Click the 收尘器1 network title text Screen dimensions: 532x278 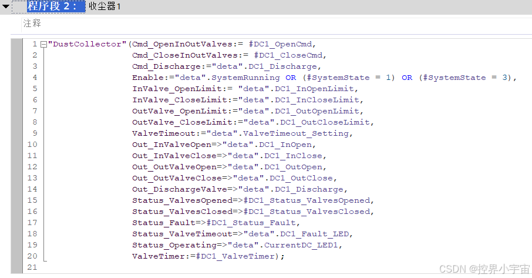click(105, 6)
